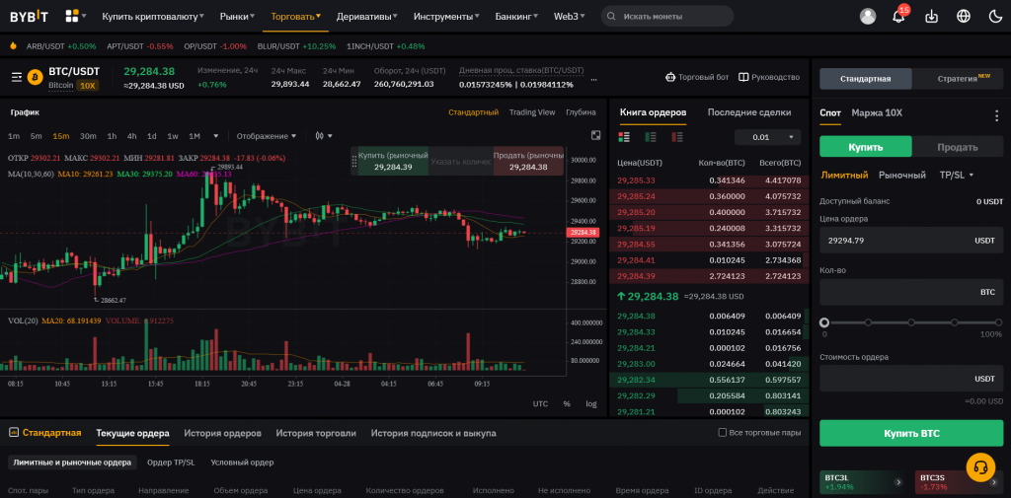Enable the 'Все торговые пары' checkbox
This screenshot has width=1011, height=498.
[724, 433]
